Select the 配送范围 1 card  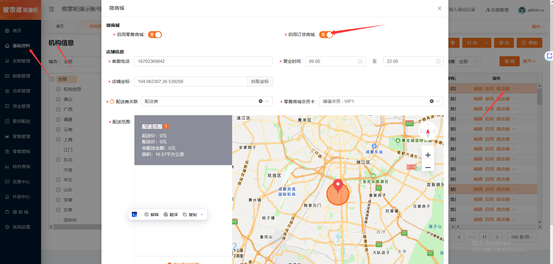point(183,140)
